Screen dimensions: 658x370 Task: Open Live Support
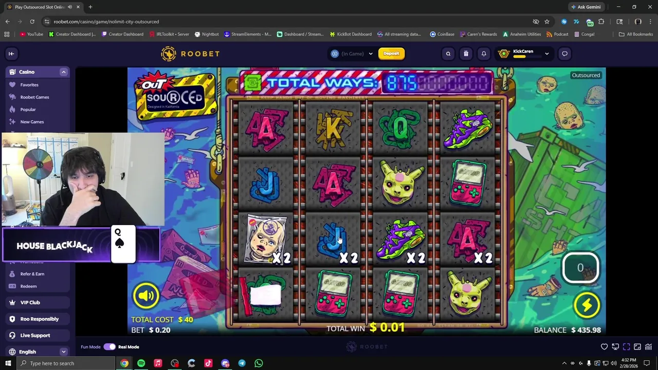coord(38,336)
